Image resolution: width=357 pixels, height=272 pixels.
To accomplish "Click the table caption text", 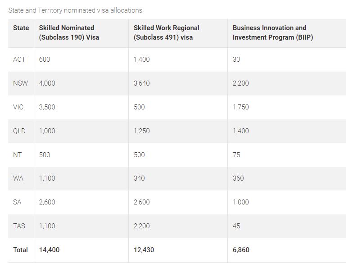I will tap(75, 10).
